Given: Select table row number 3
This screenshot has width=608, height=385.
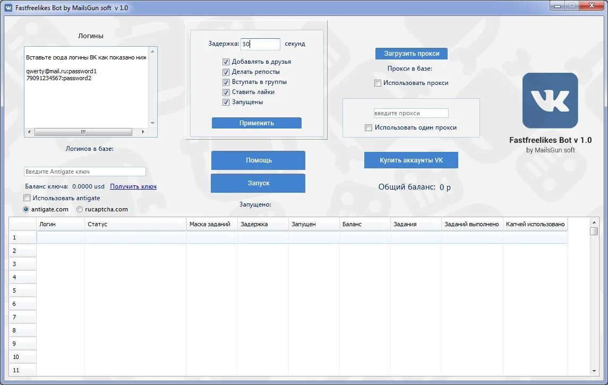Looking at the screenshot, I should click(x=23, y=263).
